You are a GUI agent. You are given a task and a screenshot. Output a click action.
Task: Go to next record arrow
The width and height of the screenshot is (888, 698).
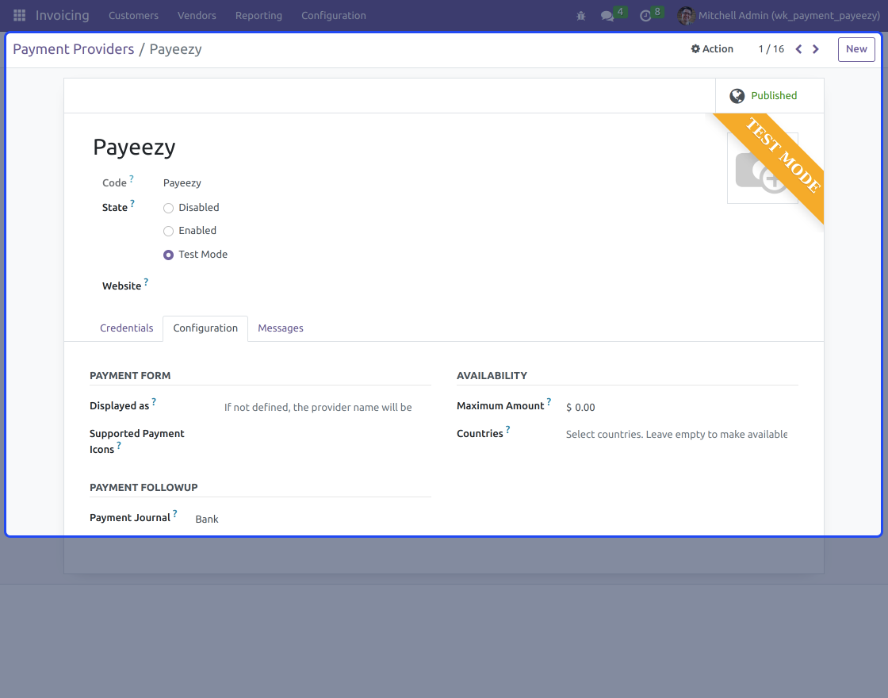click(x=816, y=49)
